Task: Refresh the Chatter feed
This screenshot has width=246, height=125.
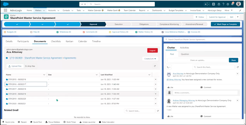Action: pos(238,67)
